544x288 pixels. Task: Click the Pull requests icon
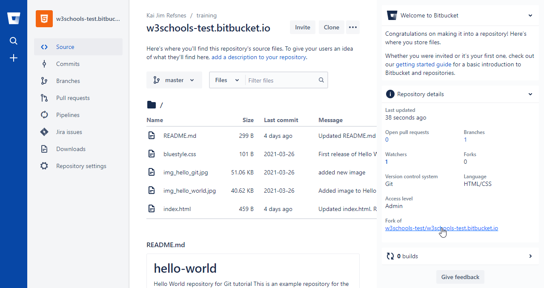[x=44, y=98]
